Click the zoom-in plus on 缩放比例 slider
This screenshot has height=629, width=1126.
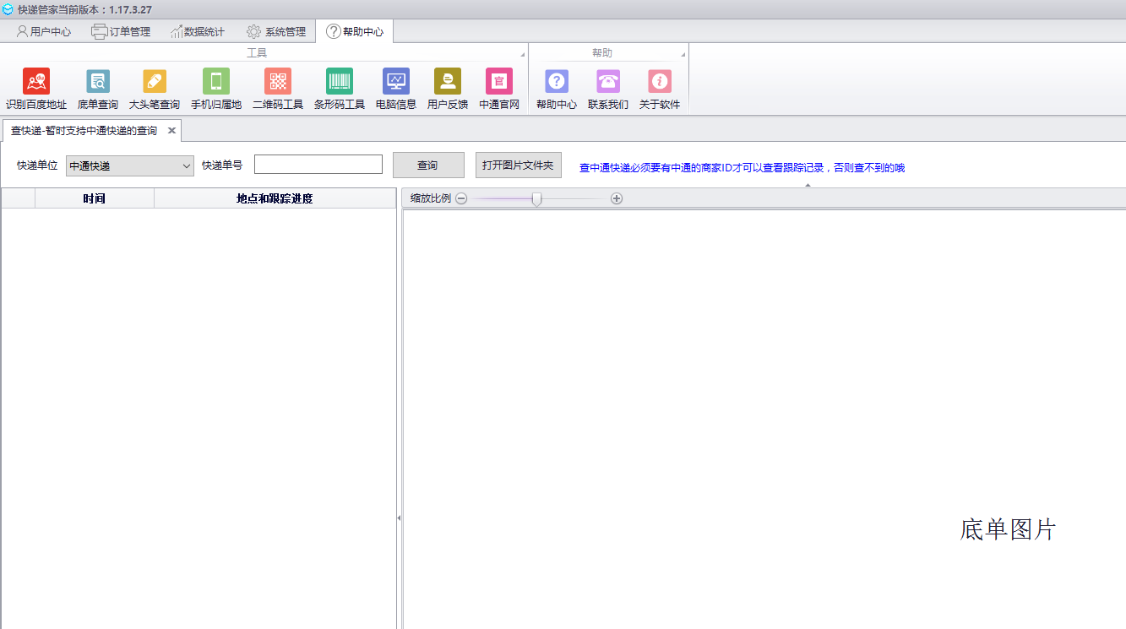point(617,198)
